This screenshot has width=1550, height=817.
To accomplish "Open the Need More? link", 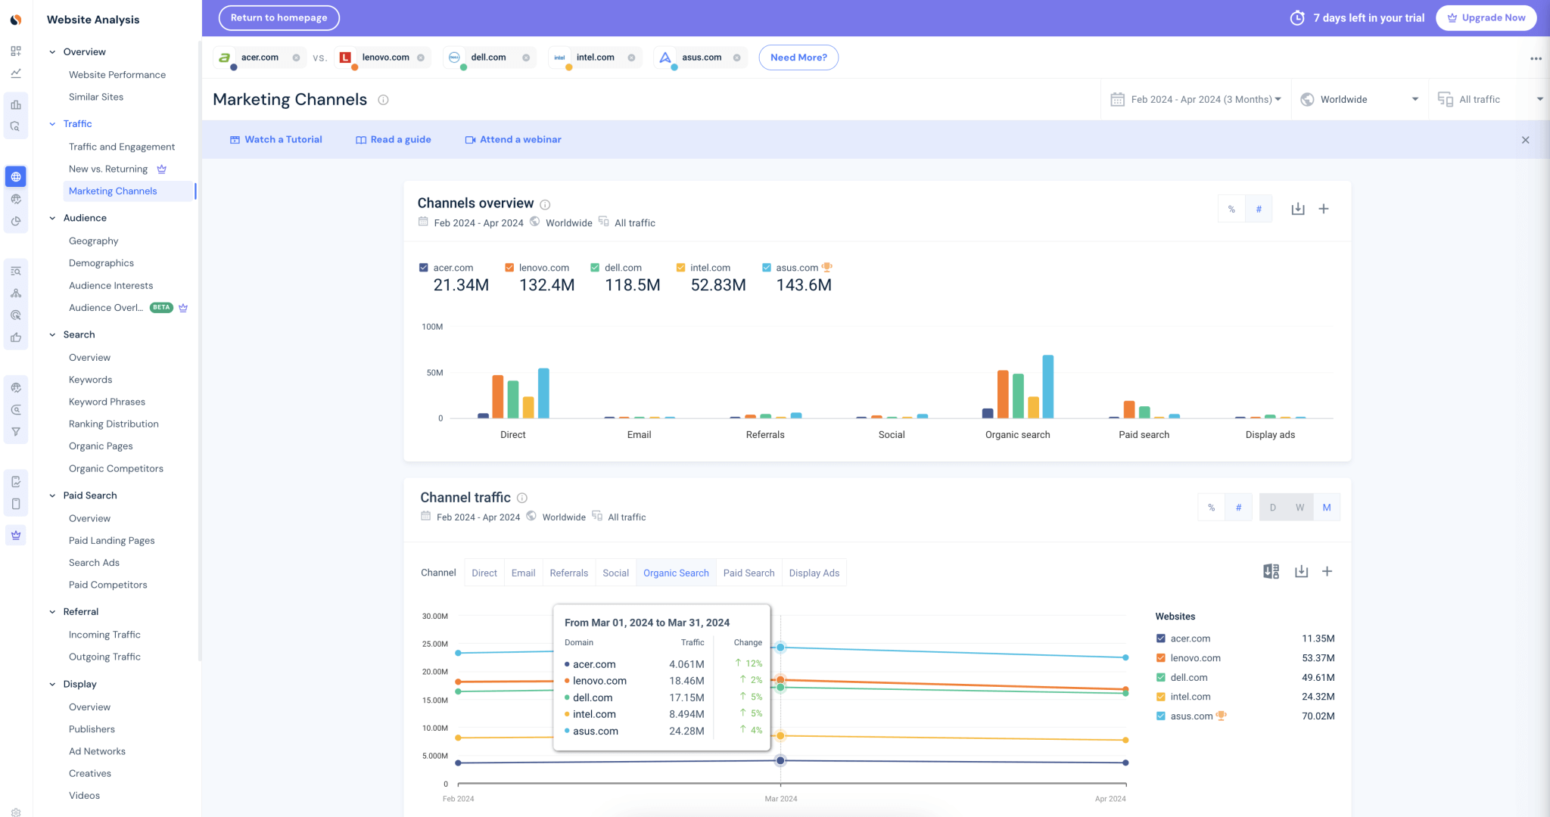I will coord(798,57).
